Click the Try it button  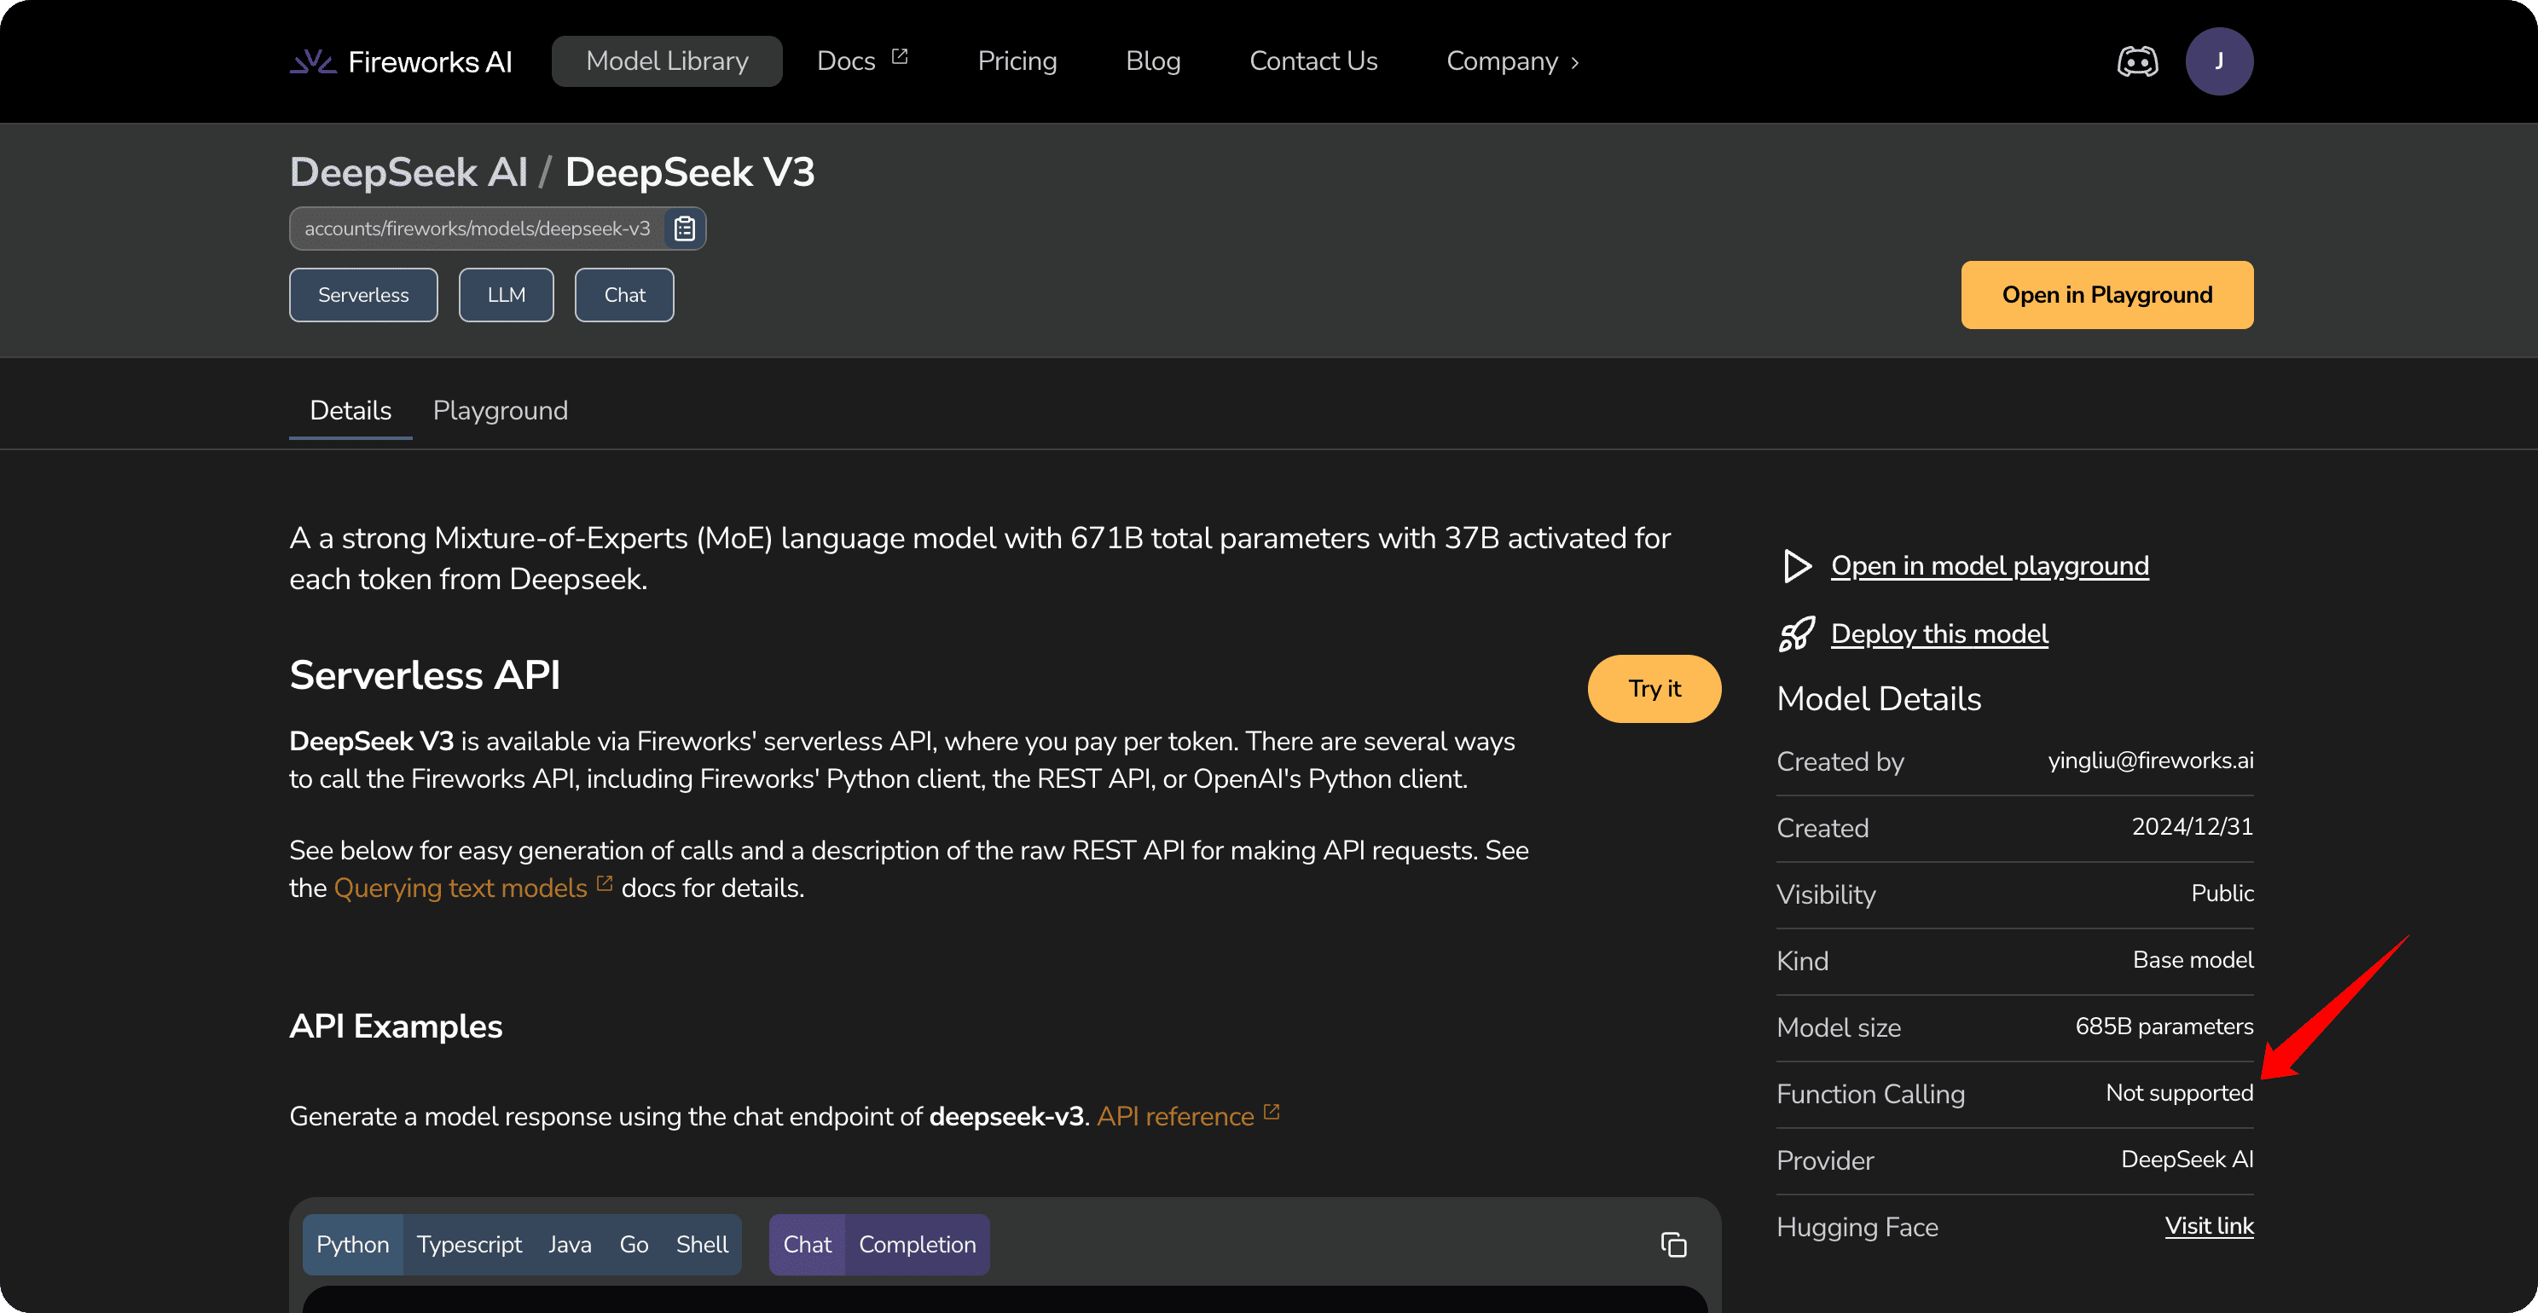coord(1654,689)
